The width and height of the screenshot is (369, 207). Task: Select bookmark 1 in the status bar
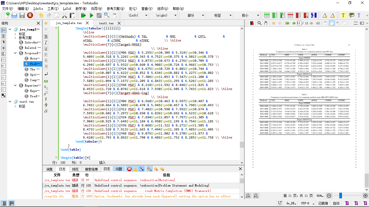click(347, 203)
